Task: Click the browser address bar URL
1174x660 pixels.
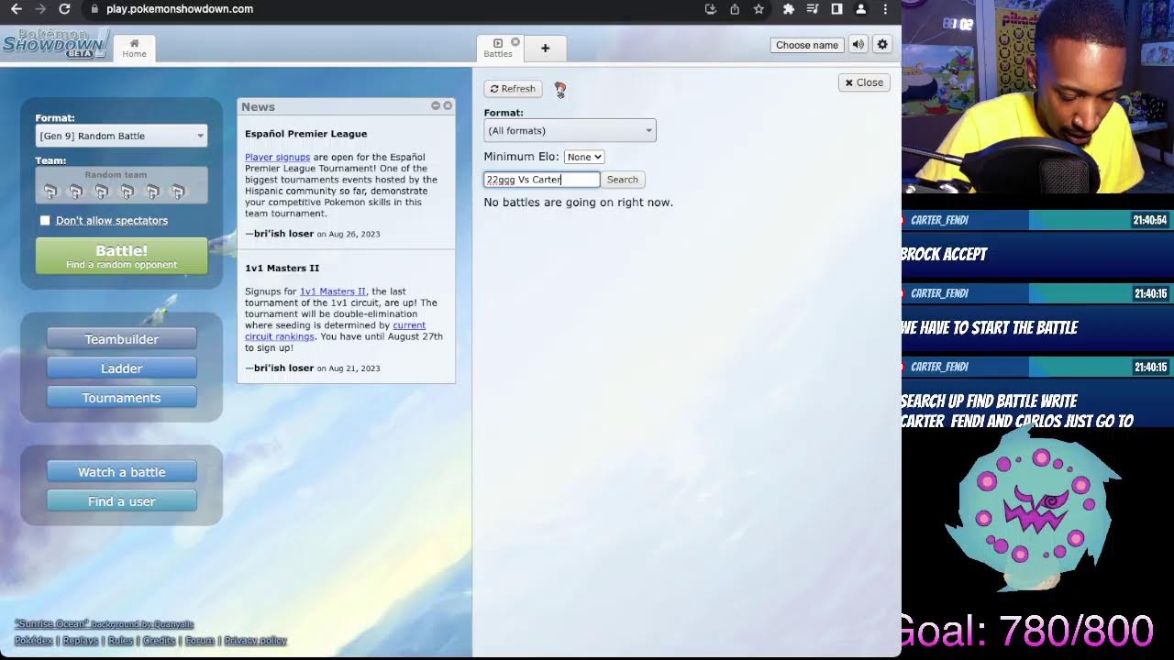Action: tap(180, 9)
